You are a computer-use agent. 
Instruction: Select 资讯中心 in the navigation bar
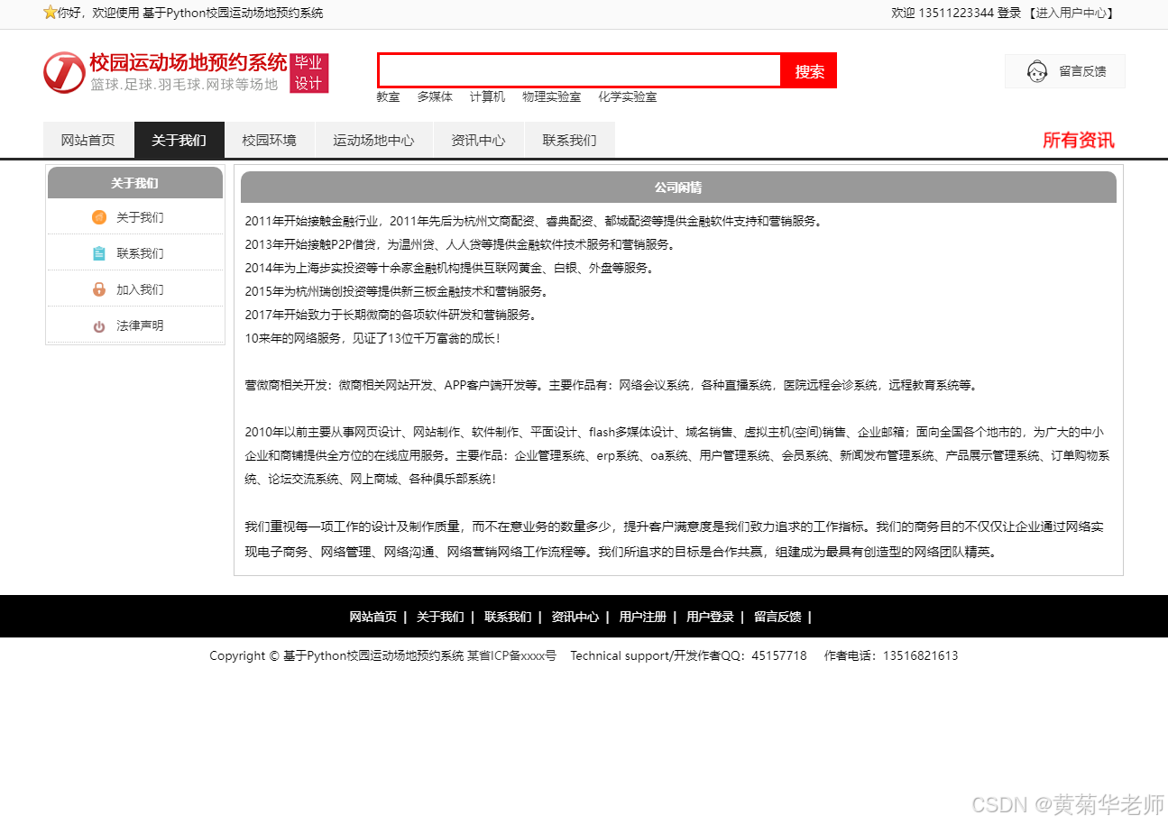point(479,140)
